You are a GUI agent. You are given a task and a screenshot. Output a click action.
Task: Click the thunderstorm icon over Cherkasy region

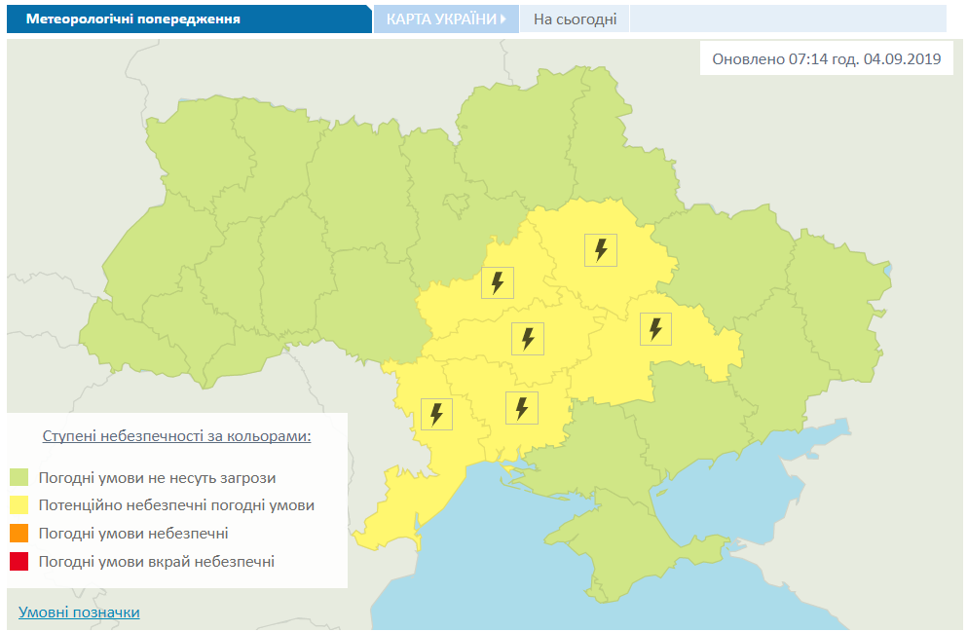click(x=498, y=283)
